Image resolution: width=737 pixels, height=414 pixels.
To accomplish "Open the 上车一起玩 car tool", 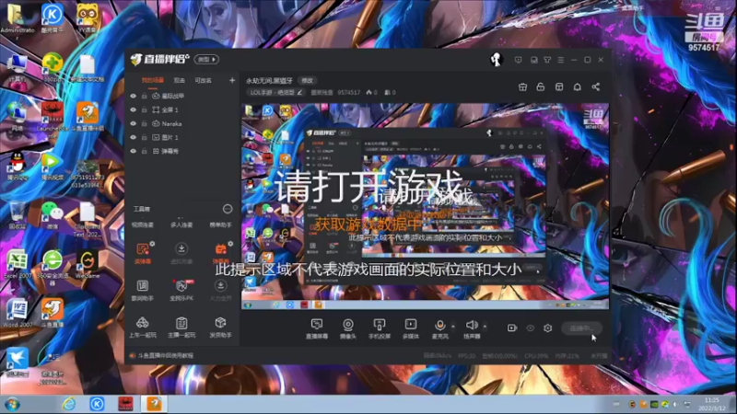I will pos(143,327).
